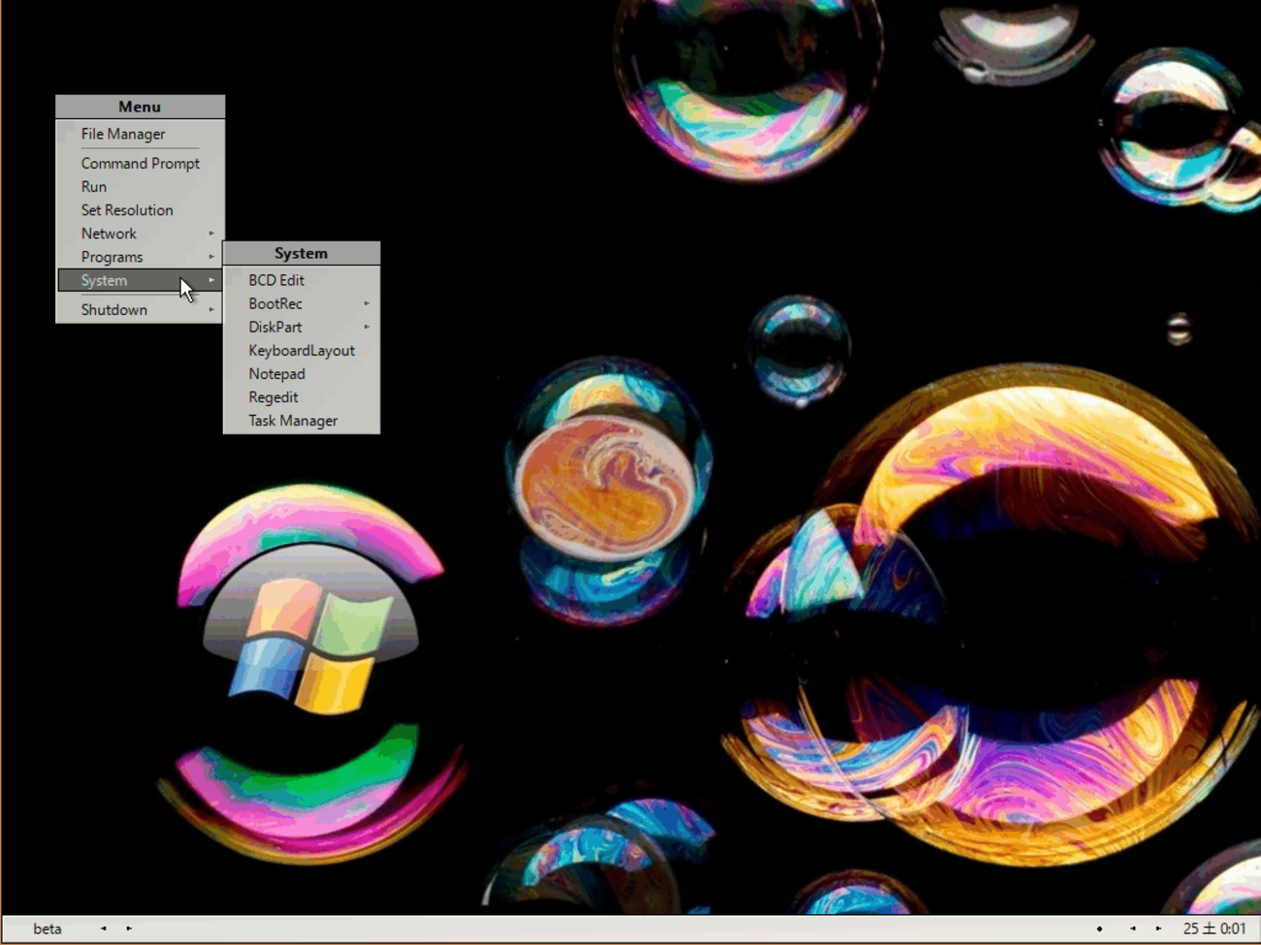Open the Set Resolution option
Viewport: 1261px width, 945px height.
pos(127,209)
